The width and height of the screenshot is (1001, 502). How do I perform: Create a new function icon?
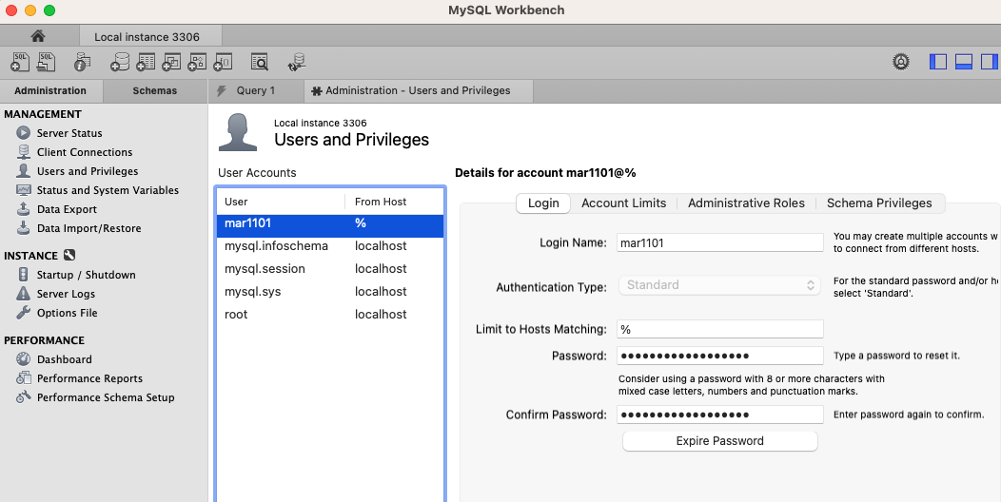[x=222, y=62]
